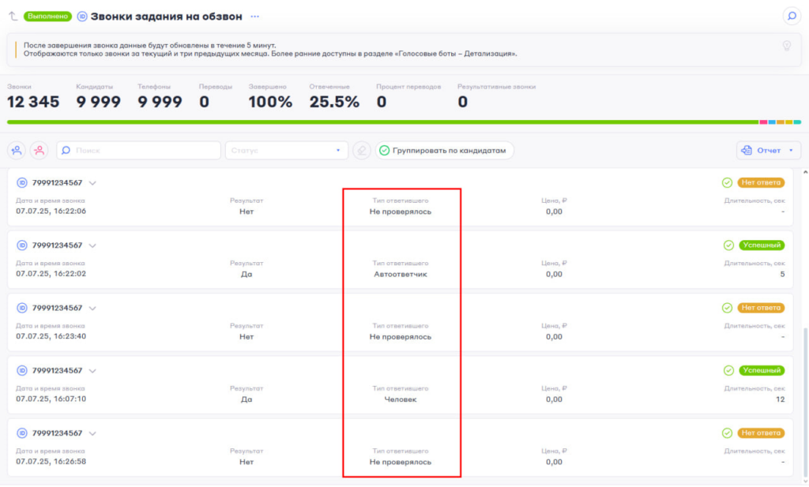Screen dimensions: 809x487
Task: Click the green portion of the progress bar
Action: pyautogui.click(x=379, y=122)
